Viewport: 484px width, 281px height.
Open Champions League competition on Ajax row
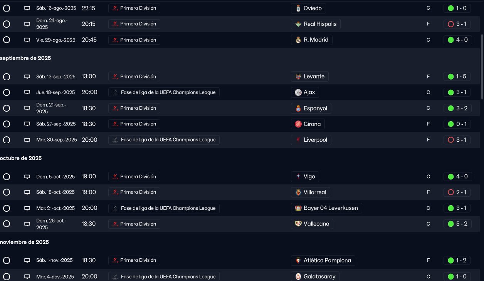[x=164, y=92]
